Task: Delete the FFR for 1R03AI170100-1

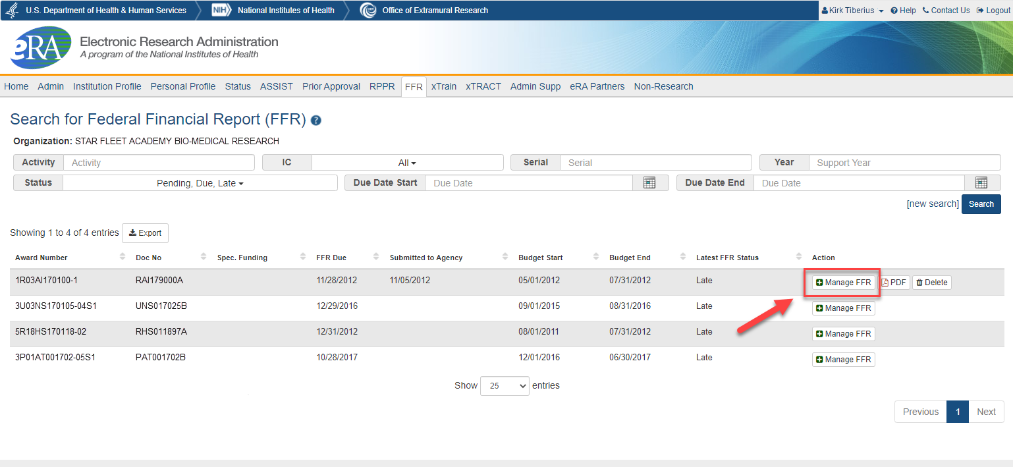Action: point(931,283)
